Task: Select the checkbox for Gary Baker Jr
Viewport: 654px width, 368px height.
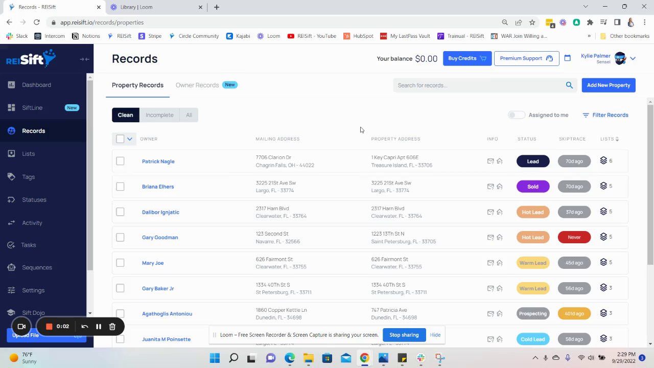Action: (120, 288)
